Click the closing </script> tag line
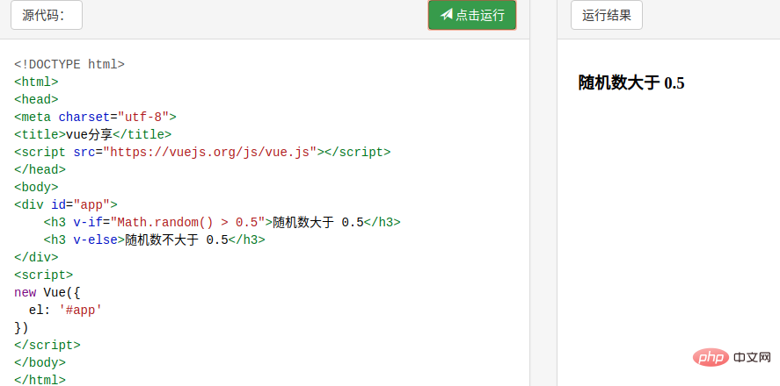Image resolution: width=780 pixels, height=386 pixels. [x=47, y=345]
